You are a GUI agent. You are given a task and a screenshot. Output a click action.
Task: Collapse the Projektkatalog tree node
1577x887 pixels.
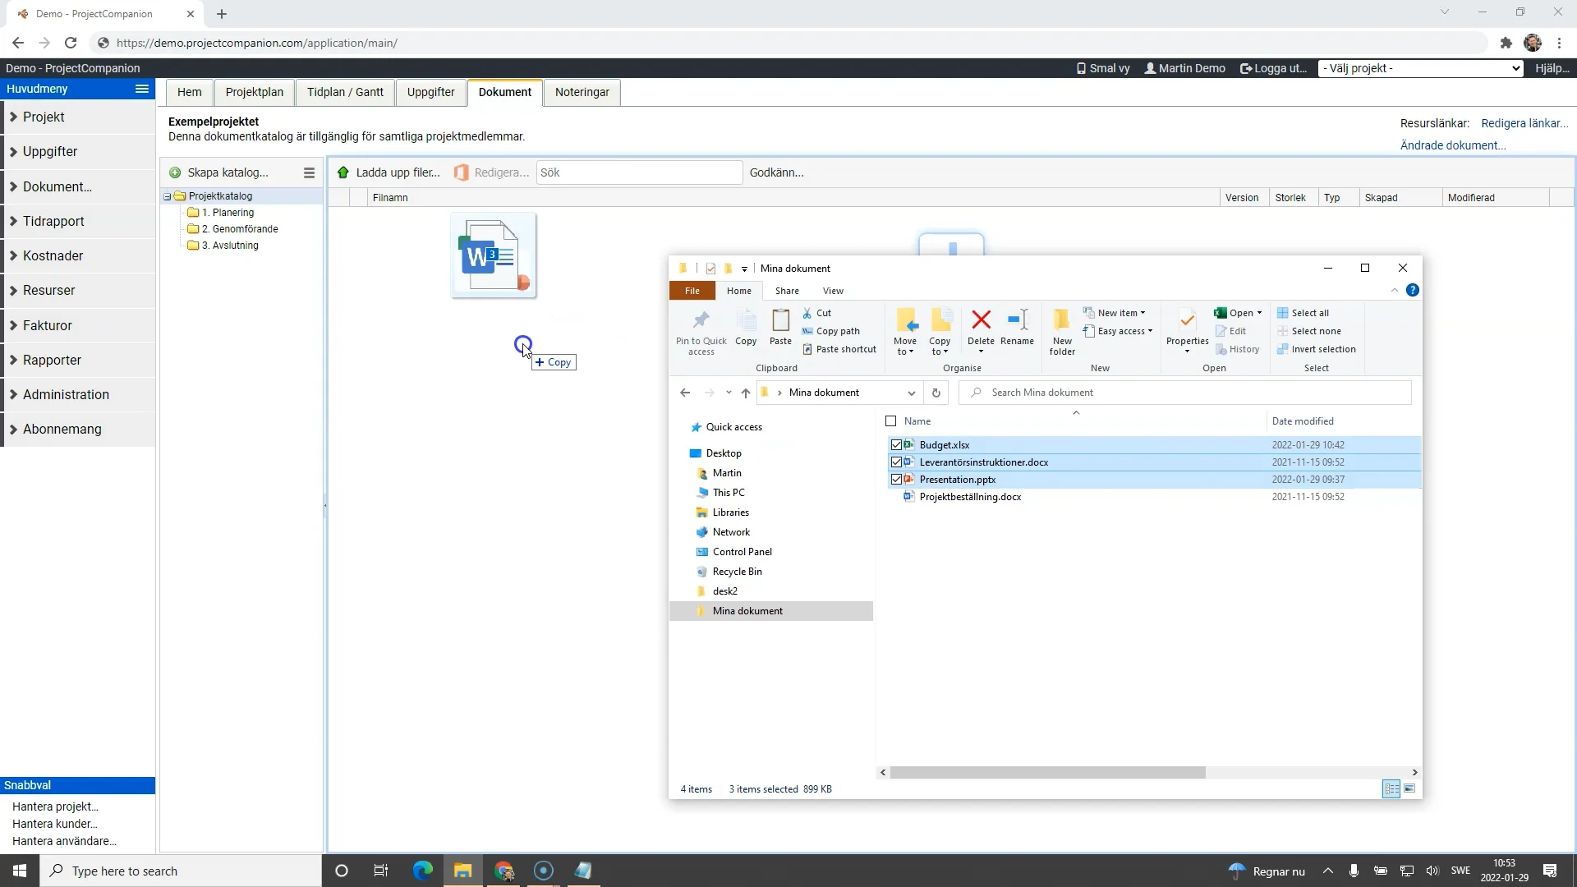[x=168, y=196]
